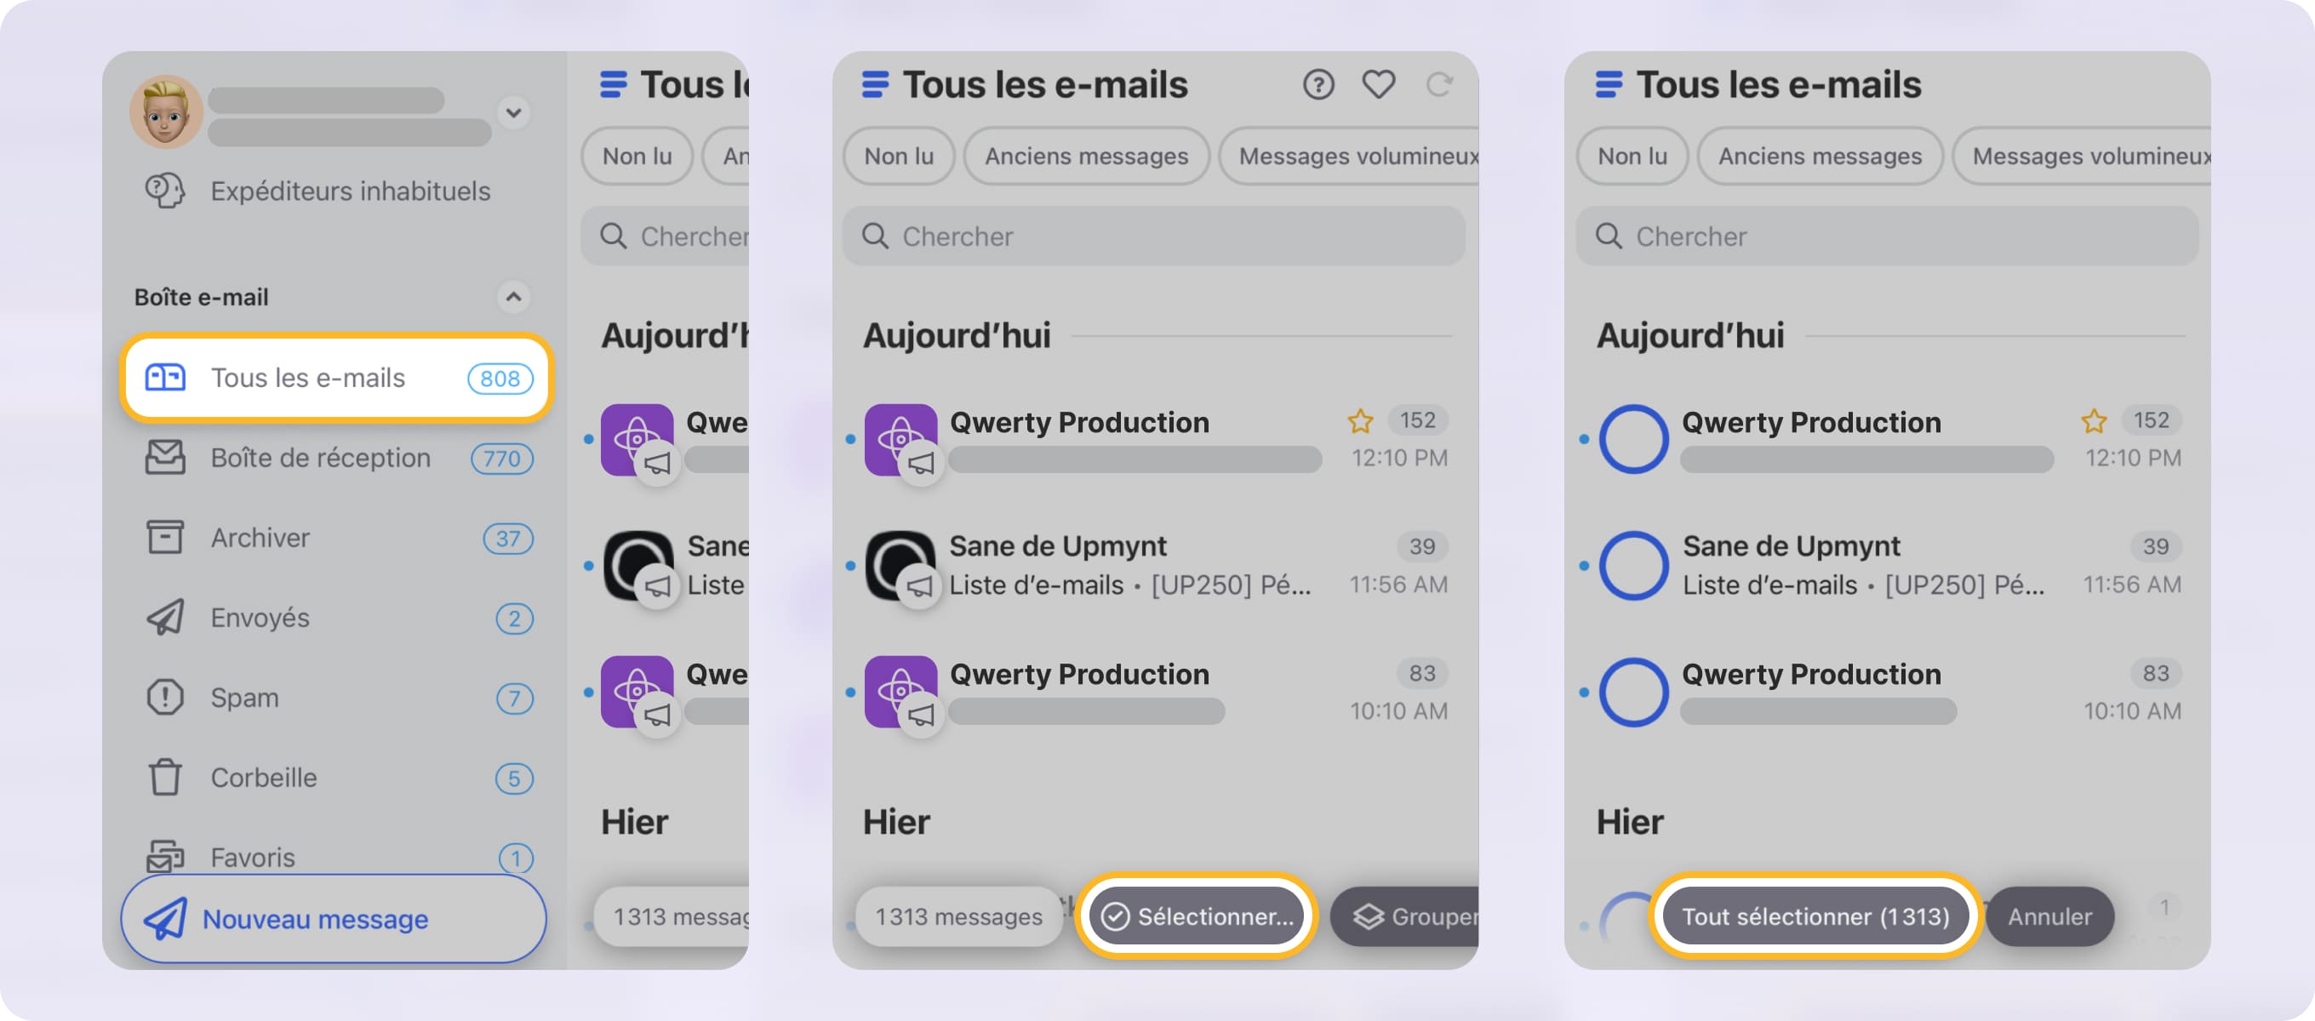Click the help question mark icon
Image resolution: width=2315 pixels, height=1021 pixels.
click(1318, 84)
